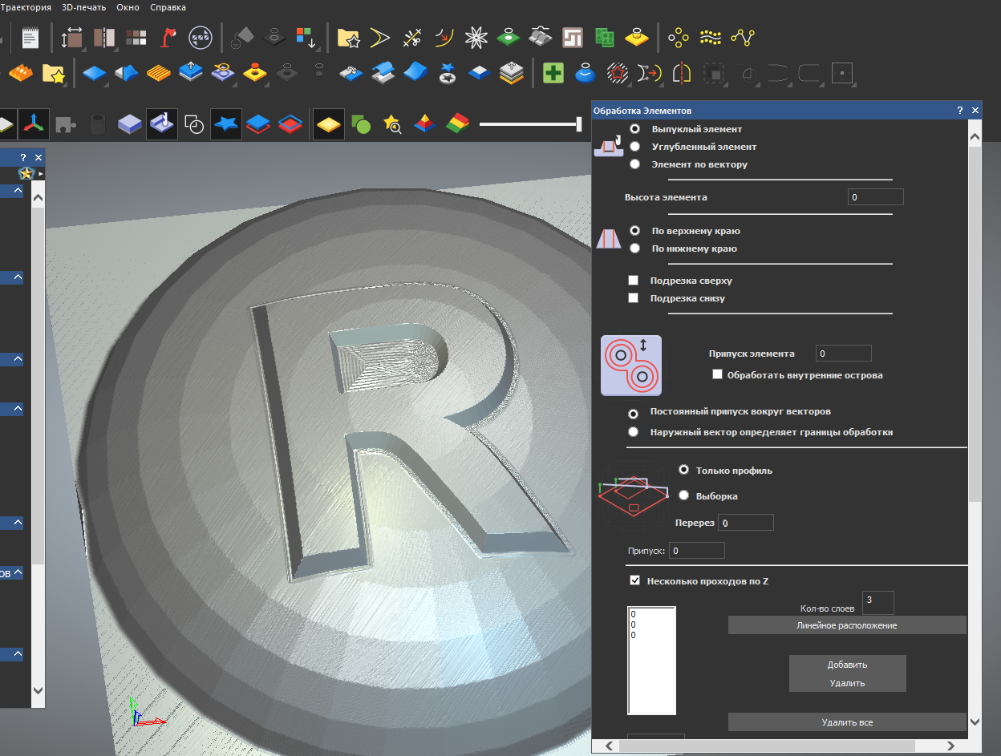Open the '3D-печать' menu

[x=84, y=7]
